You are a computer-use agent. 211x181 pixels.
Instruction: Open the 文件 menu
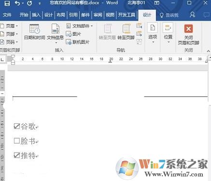pos(7,15)
